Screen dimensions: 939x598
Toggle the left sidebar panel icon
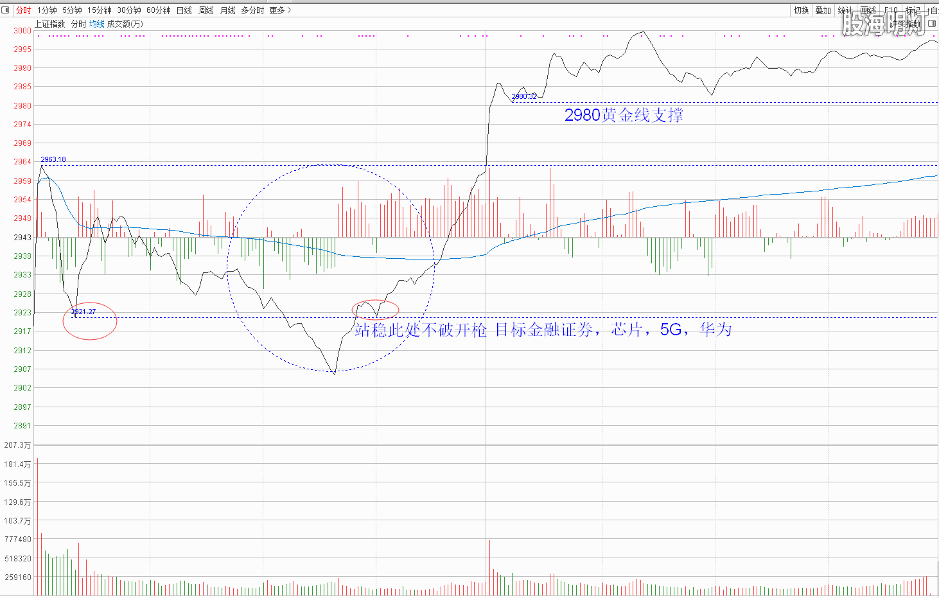(5, 10)
